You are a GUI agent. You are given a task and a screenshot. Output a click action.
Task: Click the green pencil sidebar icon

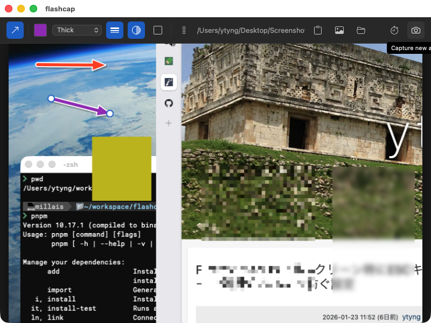click(169, 61)
